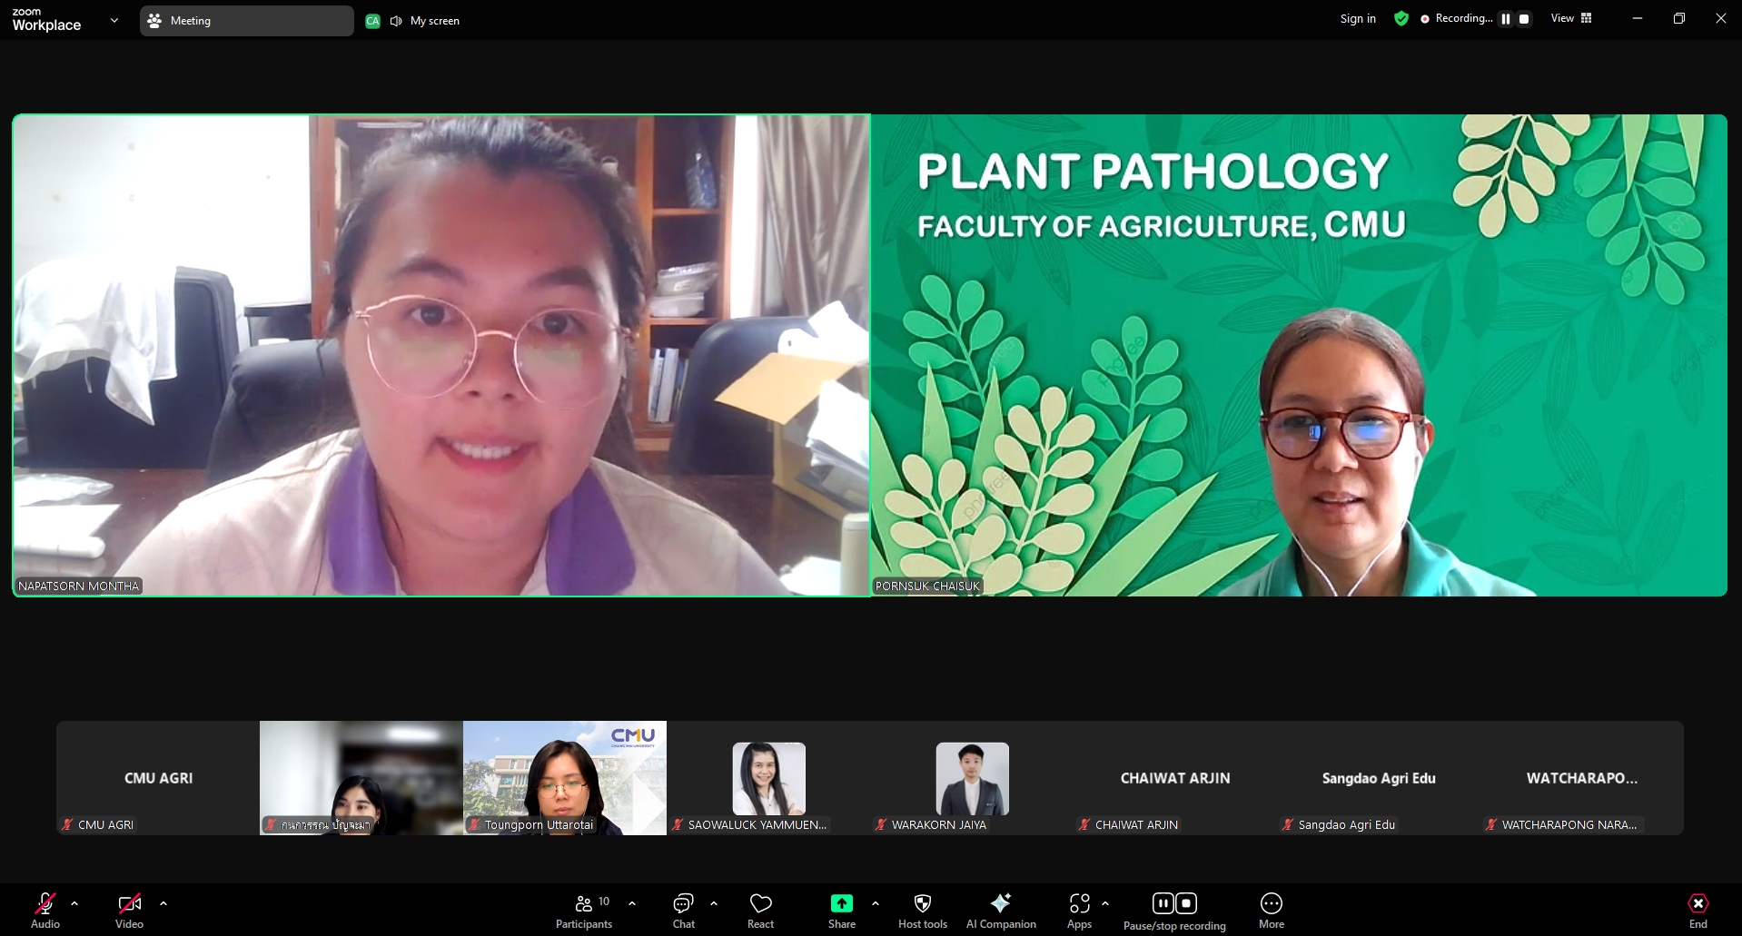This screenshot has width=1742, height=936.
Task: Open the Participants panel
Action: coord(584,911)
